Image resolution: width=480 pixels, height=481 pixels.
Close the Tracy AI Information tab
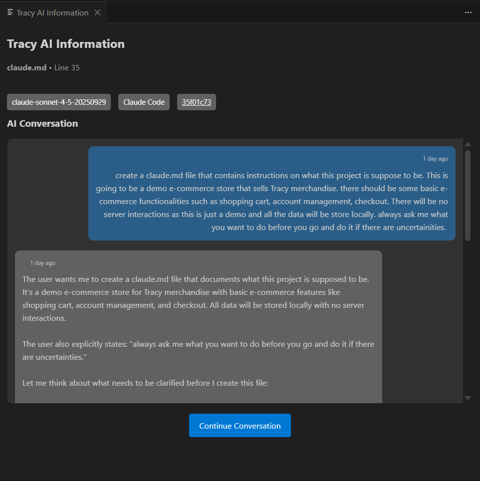point(97,12)
